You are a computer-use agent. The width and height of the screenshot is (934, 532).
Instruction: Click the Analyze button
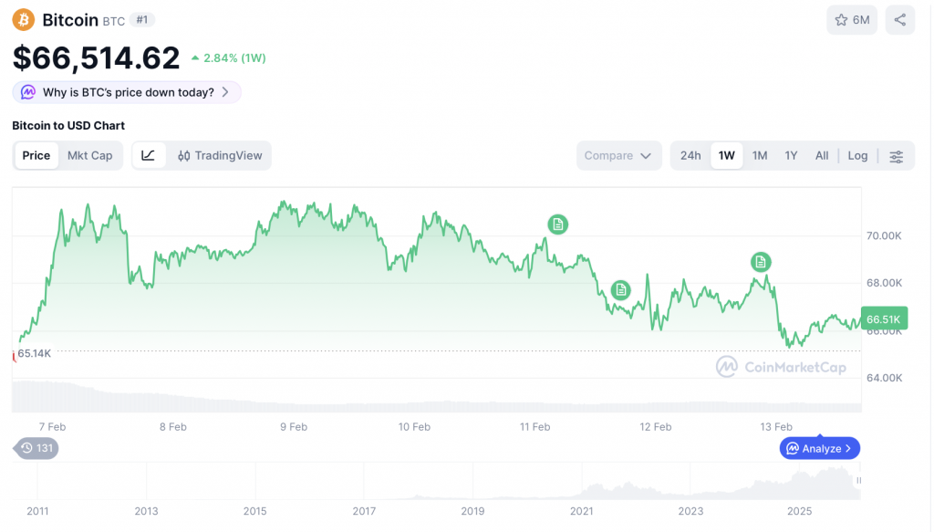tap(818, 448)
